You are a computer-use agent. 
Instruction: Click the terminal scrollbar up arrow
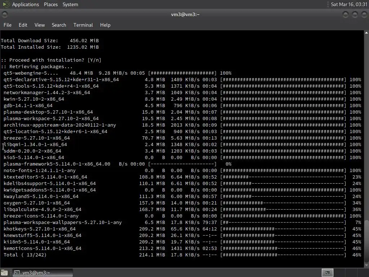point(366,33)
